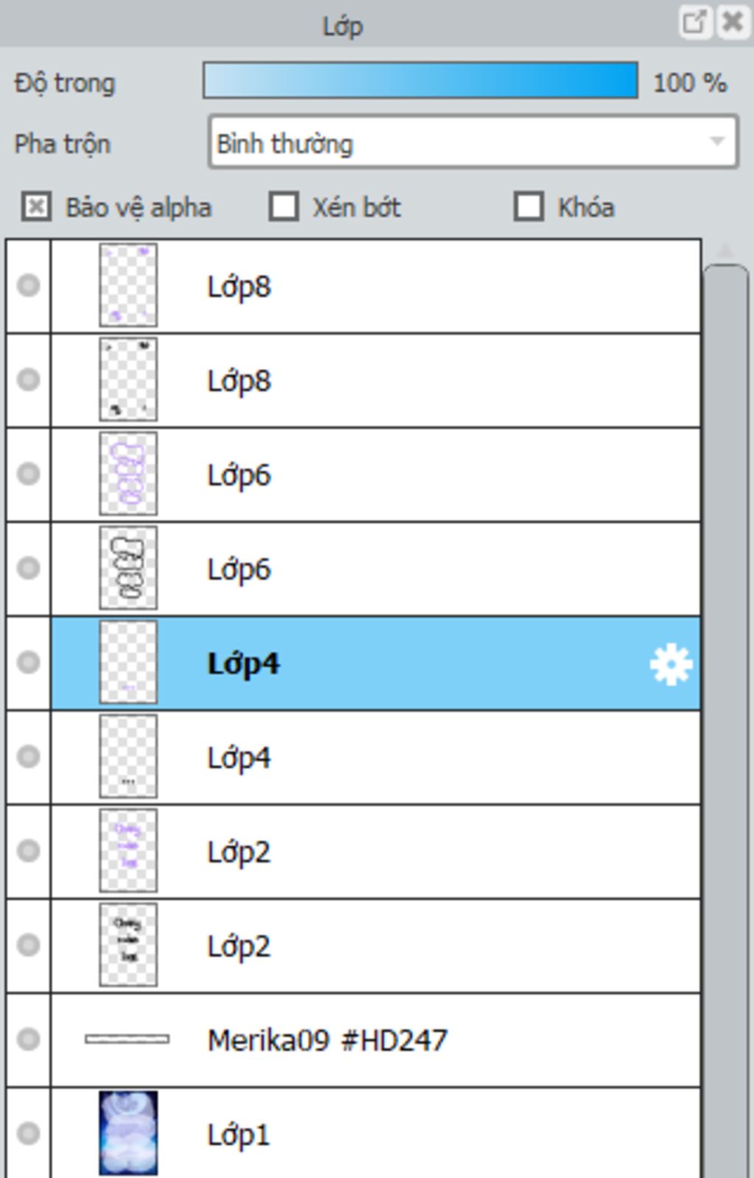This screenshot has width=754, height=1178.
Task: Toggle visibility of selected Lớp4 layer
Action: [x=28, y=663]
